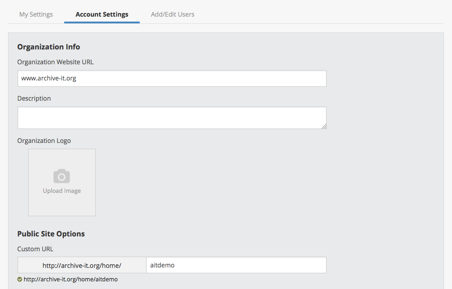Click the Organization Website URL label
This screenshot has height=289, width=452.
(55, 62)
